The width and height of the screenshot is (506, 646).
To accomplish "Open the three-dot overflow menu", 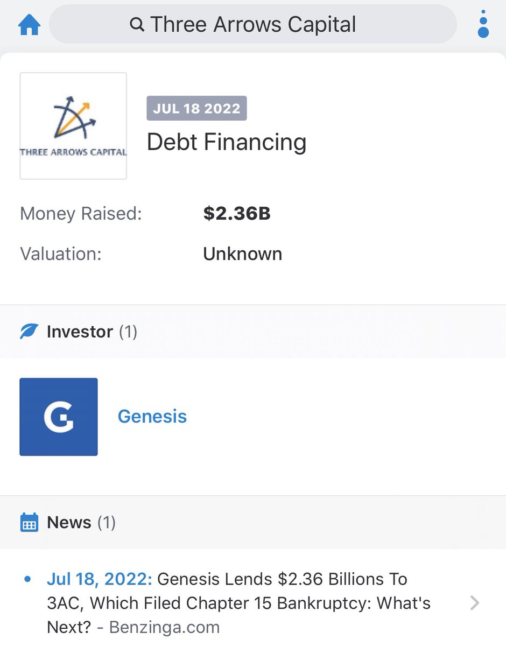I will [x=483, y=25].
